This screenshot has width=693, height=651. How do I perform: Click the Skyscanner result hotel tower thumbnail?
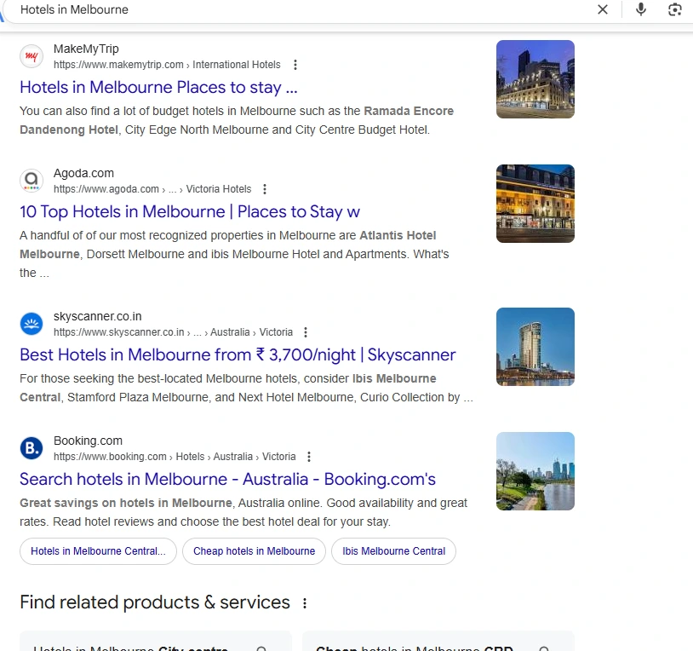coord(535,347)
